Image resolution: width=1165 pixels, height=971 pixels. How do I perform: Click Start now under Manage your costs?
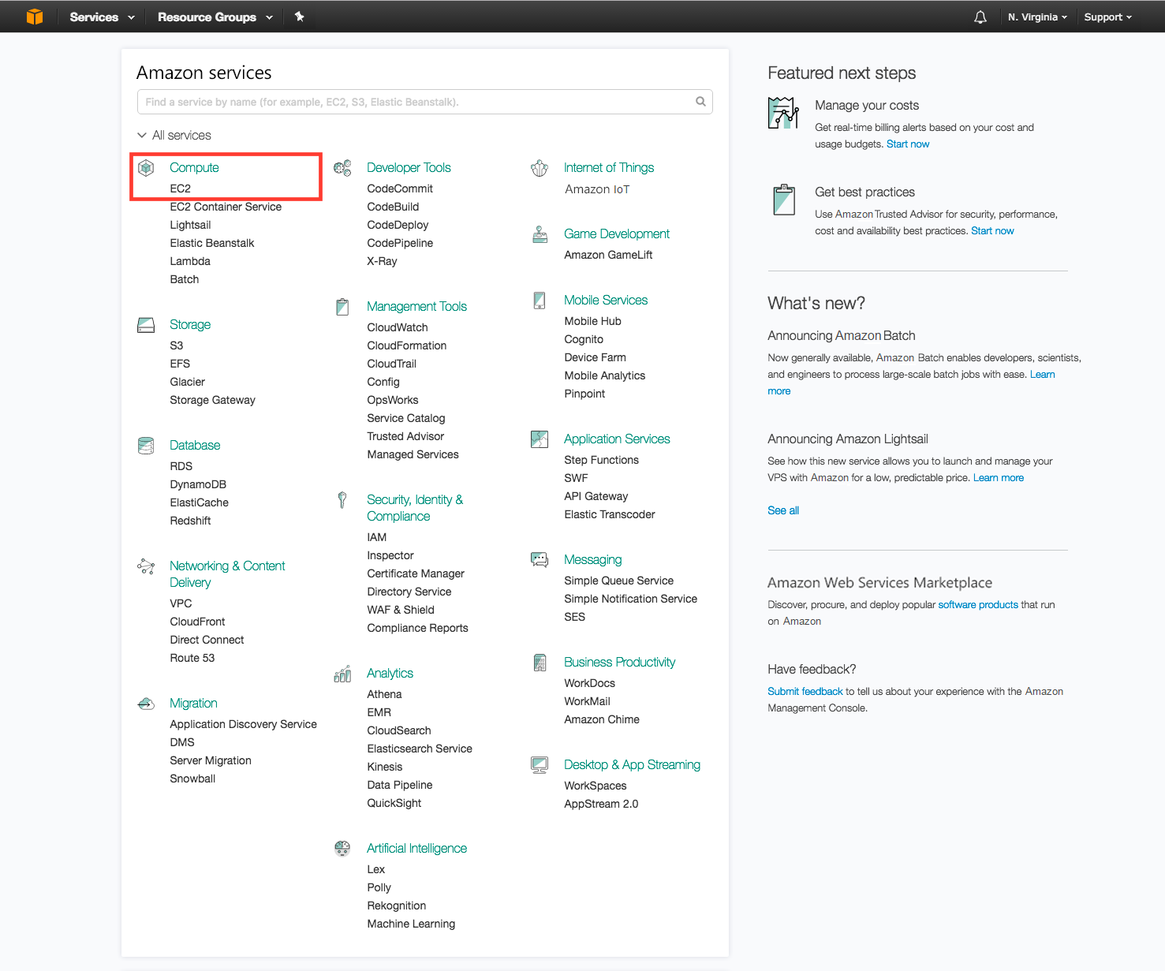point(908,144)
